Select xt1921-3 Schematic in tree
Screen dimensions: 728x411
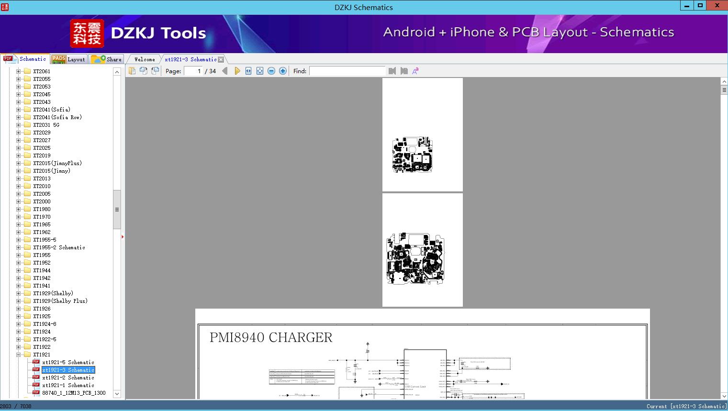point(68,370)
